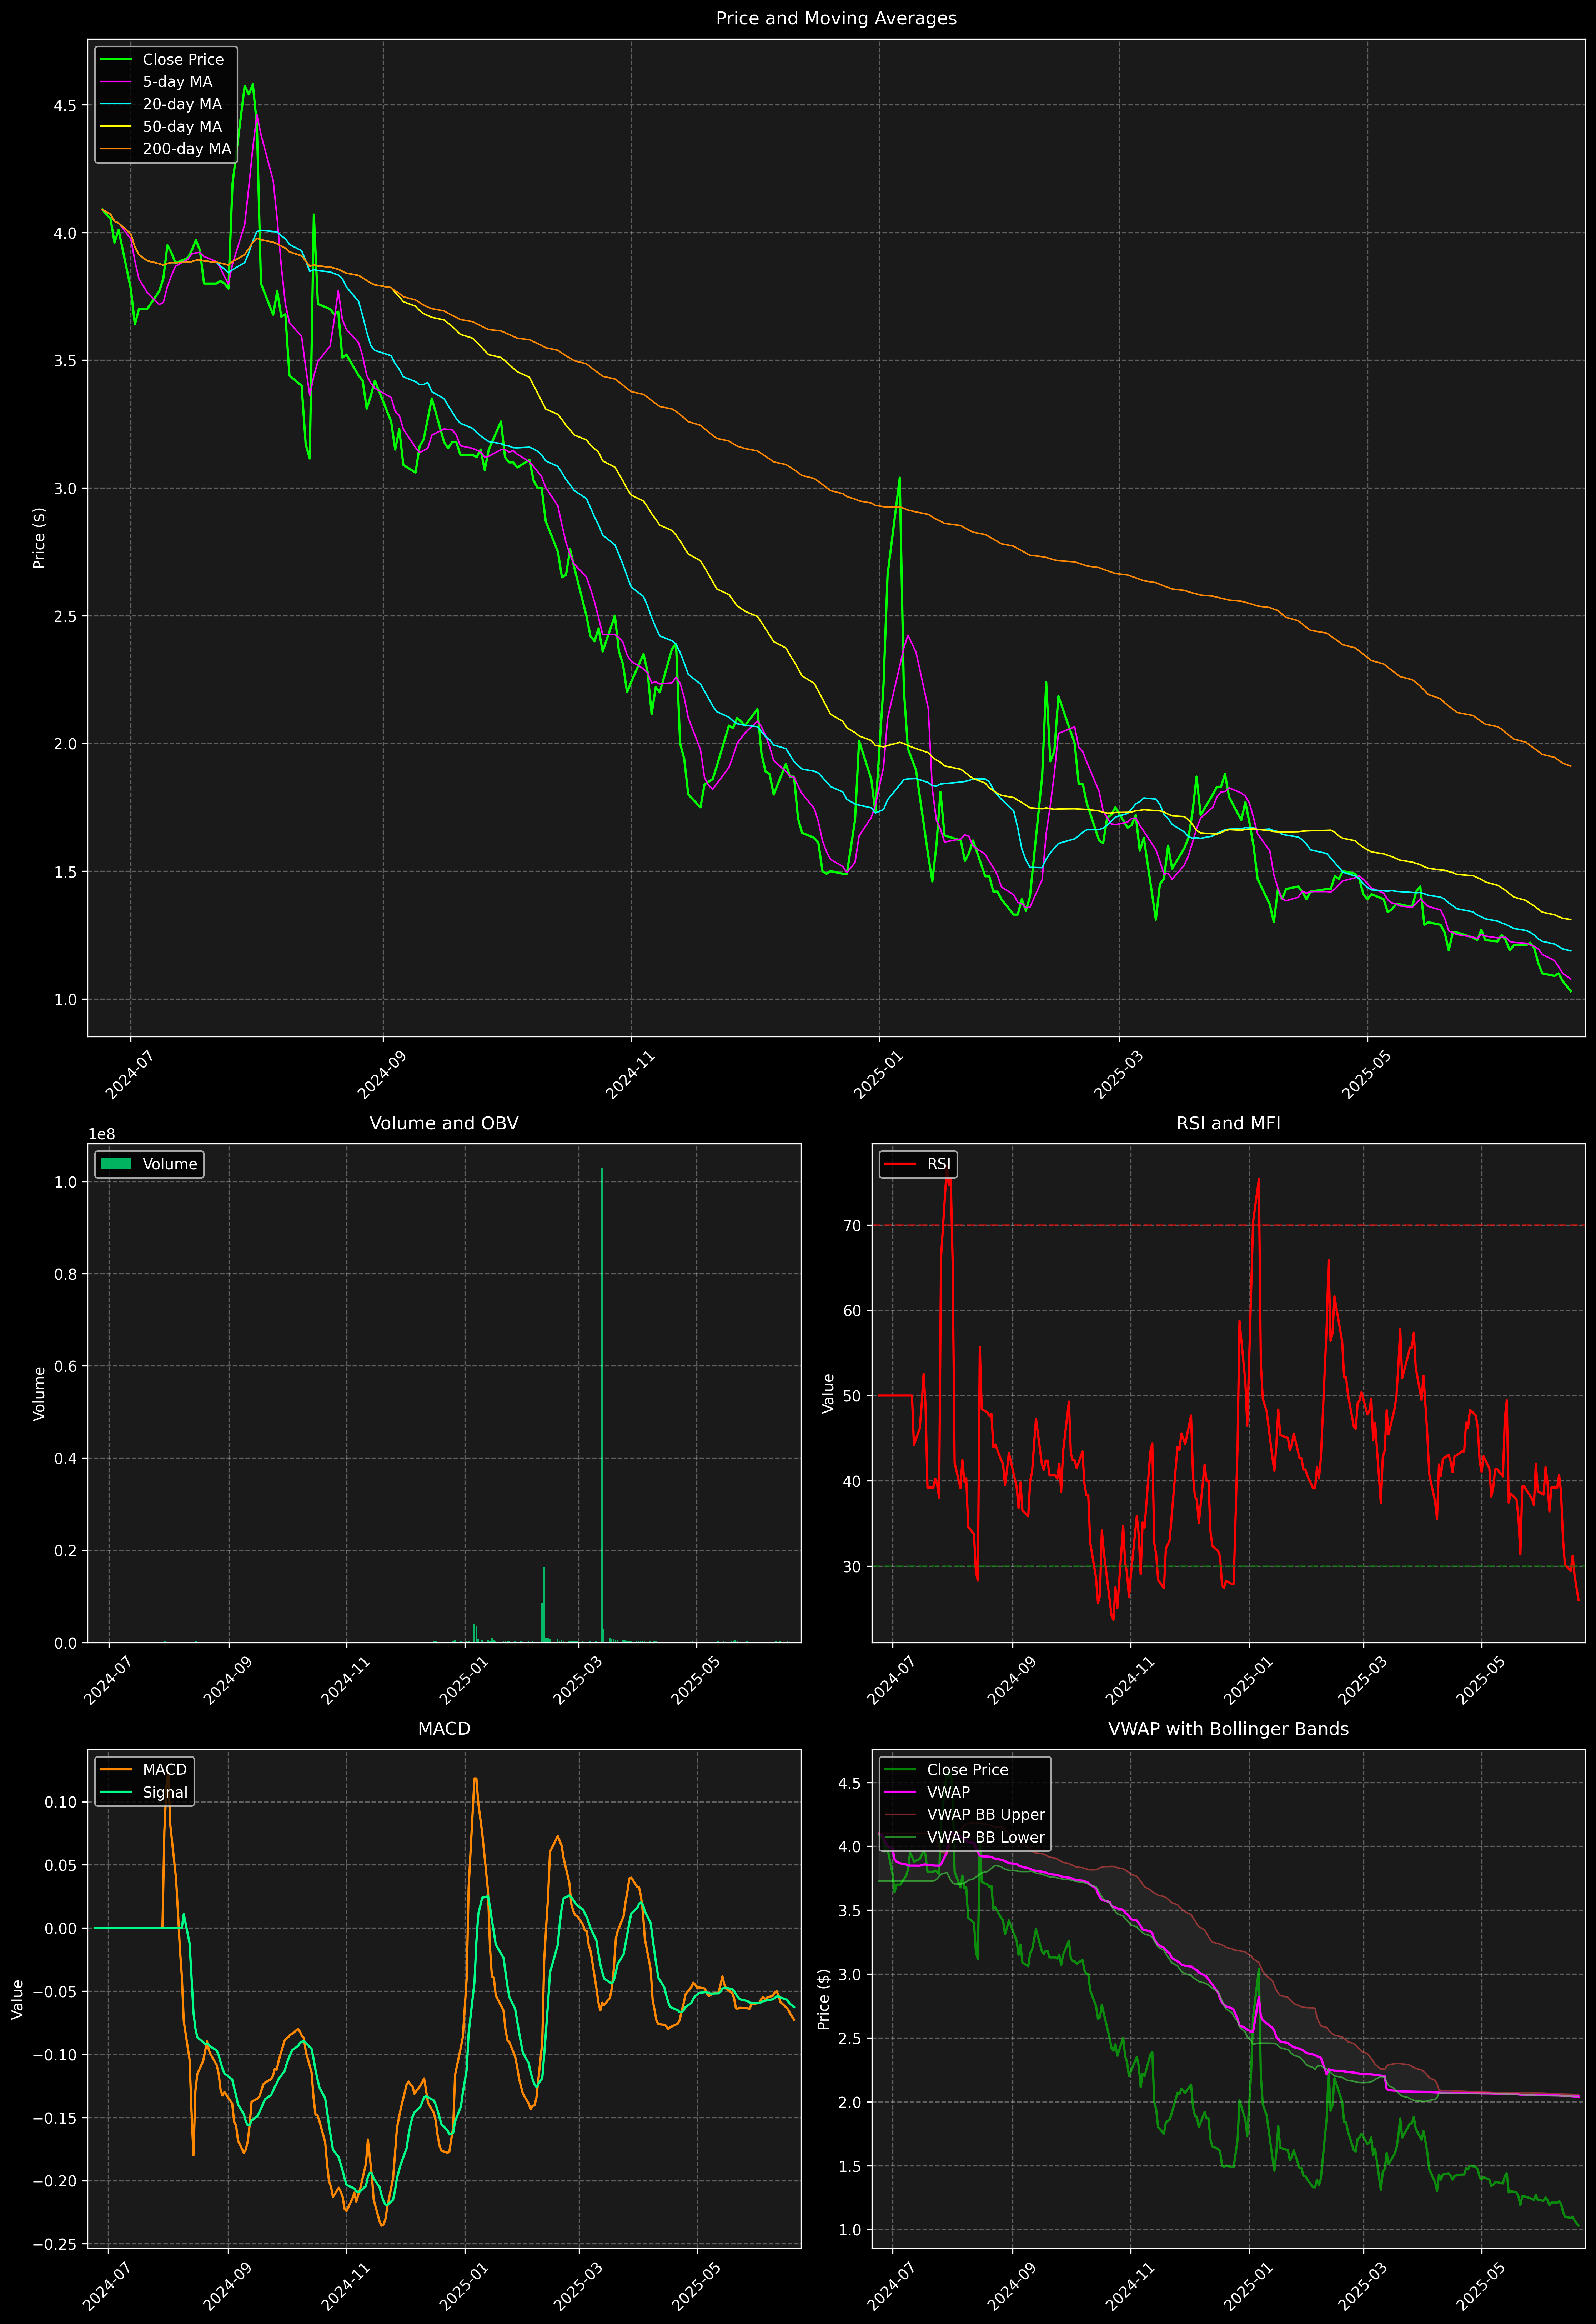Click the '5-day MA' legend entry
This screenshot has width=1596, height=2324.
click(x=177, y=82)
